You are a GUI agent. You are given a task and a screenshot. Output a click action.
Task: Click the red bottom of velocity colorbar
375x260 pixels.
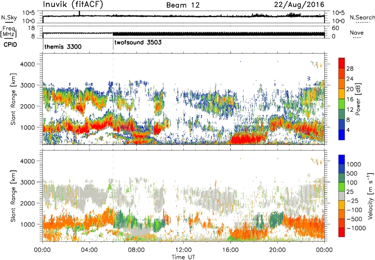pos(342,232)
